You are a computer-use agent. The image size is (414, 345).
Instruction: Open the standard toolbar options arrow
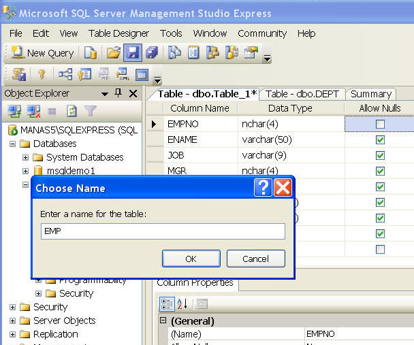pyautogui.click(x=267, y=59)
